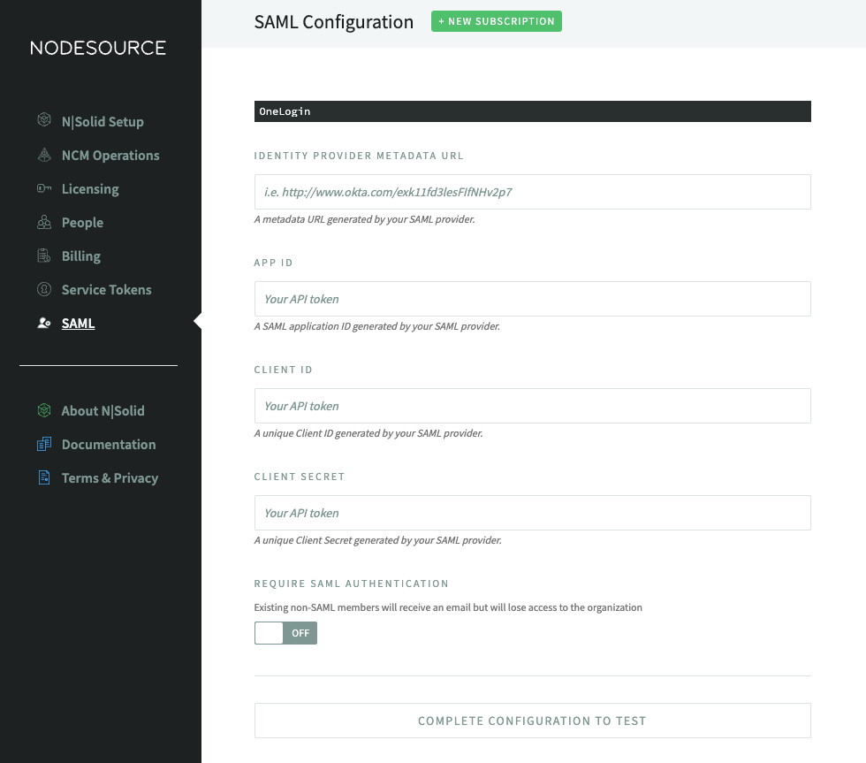Open About N|Solid link
Viewport: 866px width, 763px height.
coord(103,411)
